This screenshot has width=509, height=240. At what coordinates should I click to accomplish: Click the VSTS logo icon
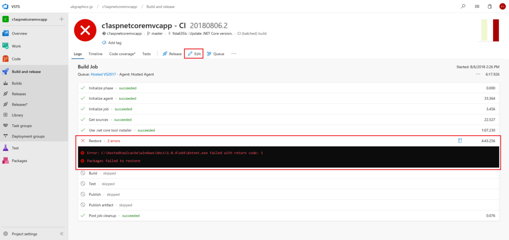tap(5, 6)
